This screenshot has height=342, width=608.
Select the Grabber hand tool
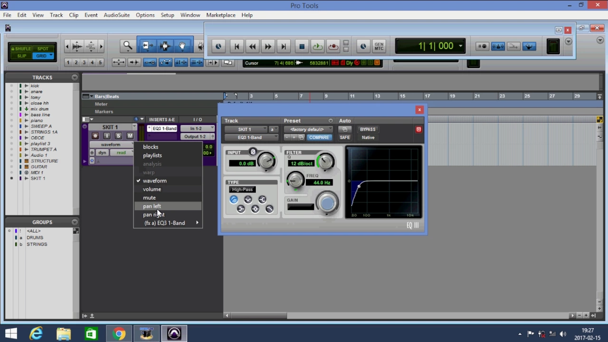(x=182, y=46)
